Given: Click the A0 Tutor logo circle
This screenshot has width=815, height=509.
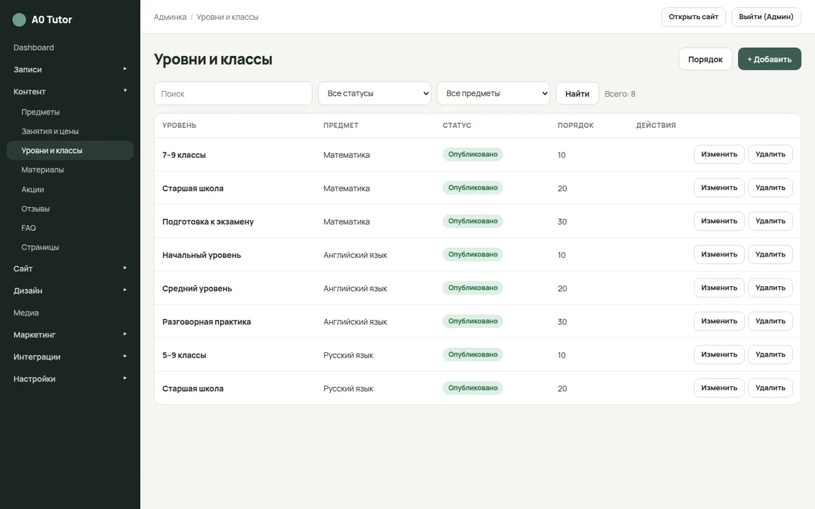Looking at the screenshot, I should point(19,20).
